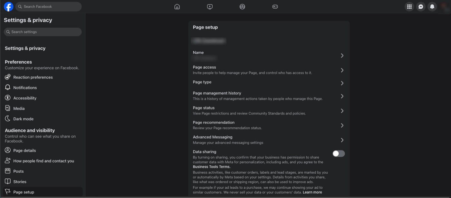
Task: Open the Groups icon in top bar
Action: click(x=242, y=6)
